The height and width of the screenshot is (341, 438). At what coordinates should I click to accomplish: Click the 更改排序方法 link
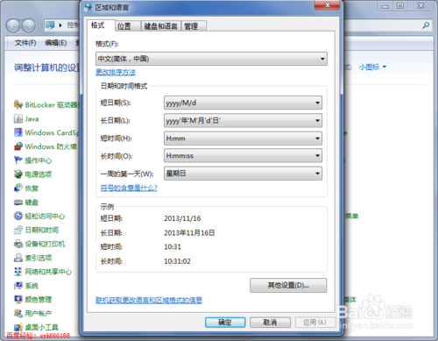pyautogui.click(x=116, y=72)
